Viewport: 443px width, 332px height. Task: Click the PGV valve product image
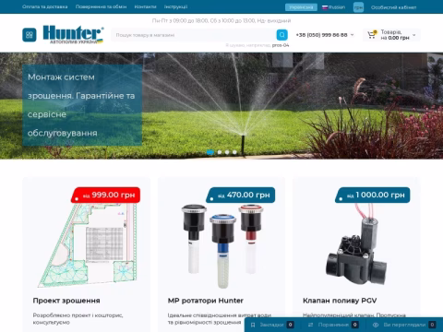(x=356, y=243)
